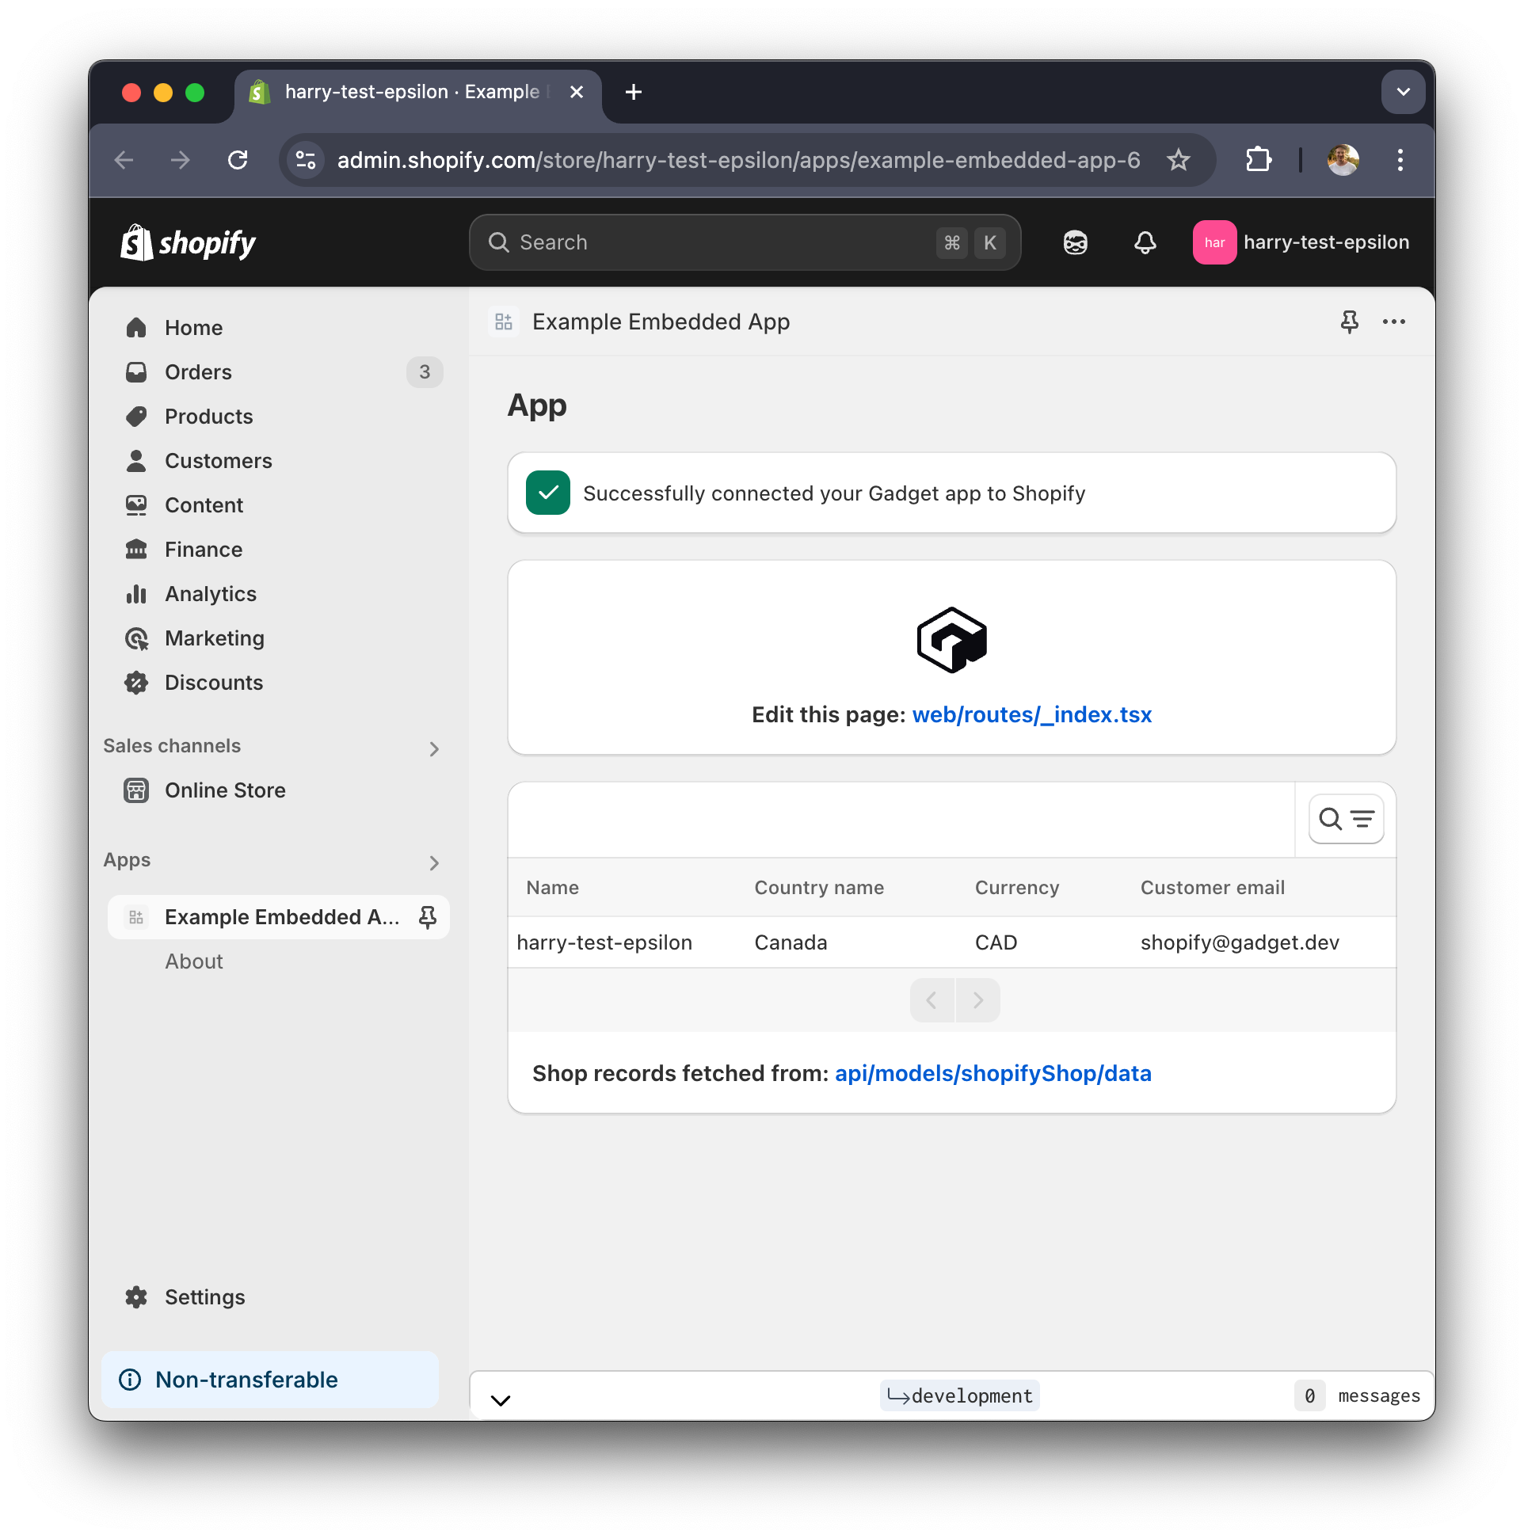Go to previous page of table
The image size is (1524, 1538).
[x=932, y=1000]
